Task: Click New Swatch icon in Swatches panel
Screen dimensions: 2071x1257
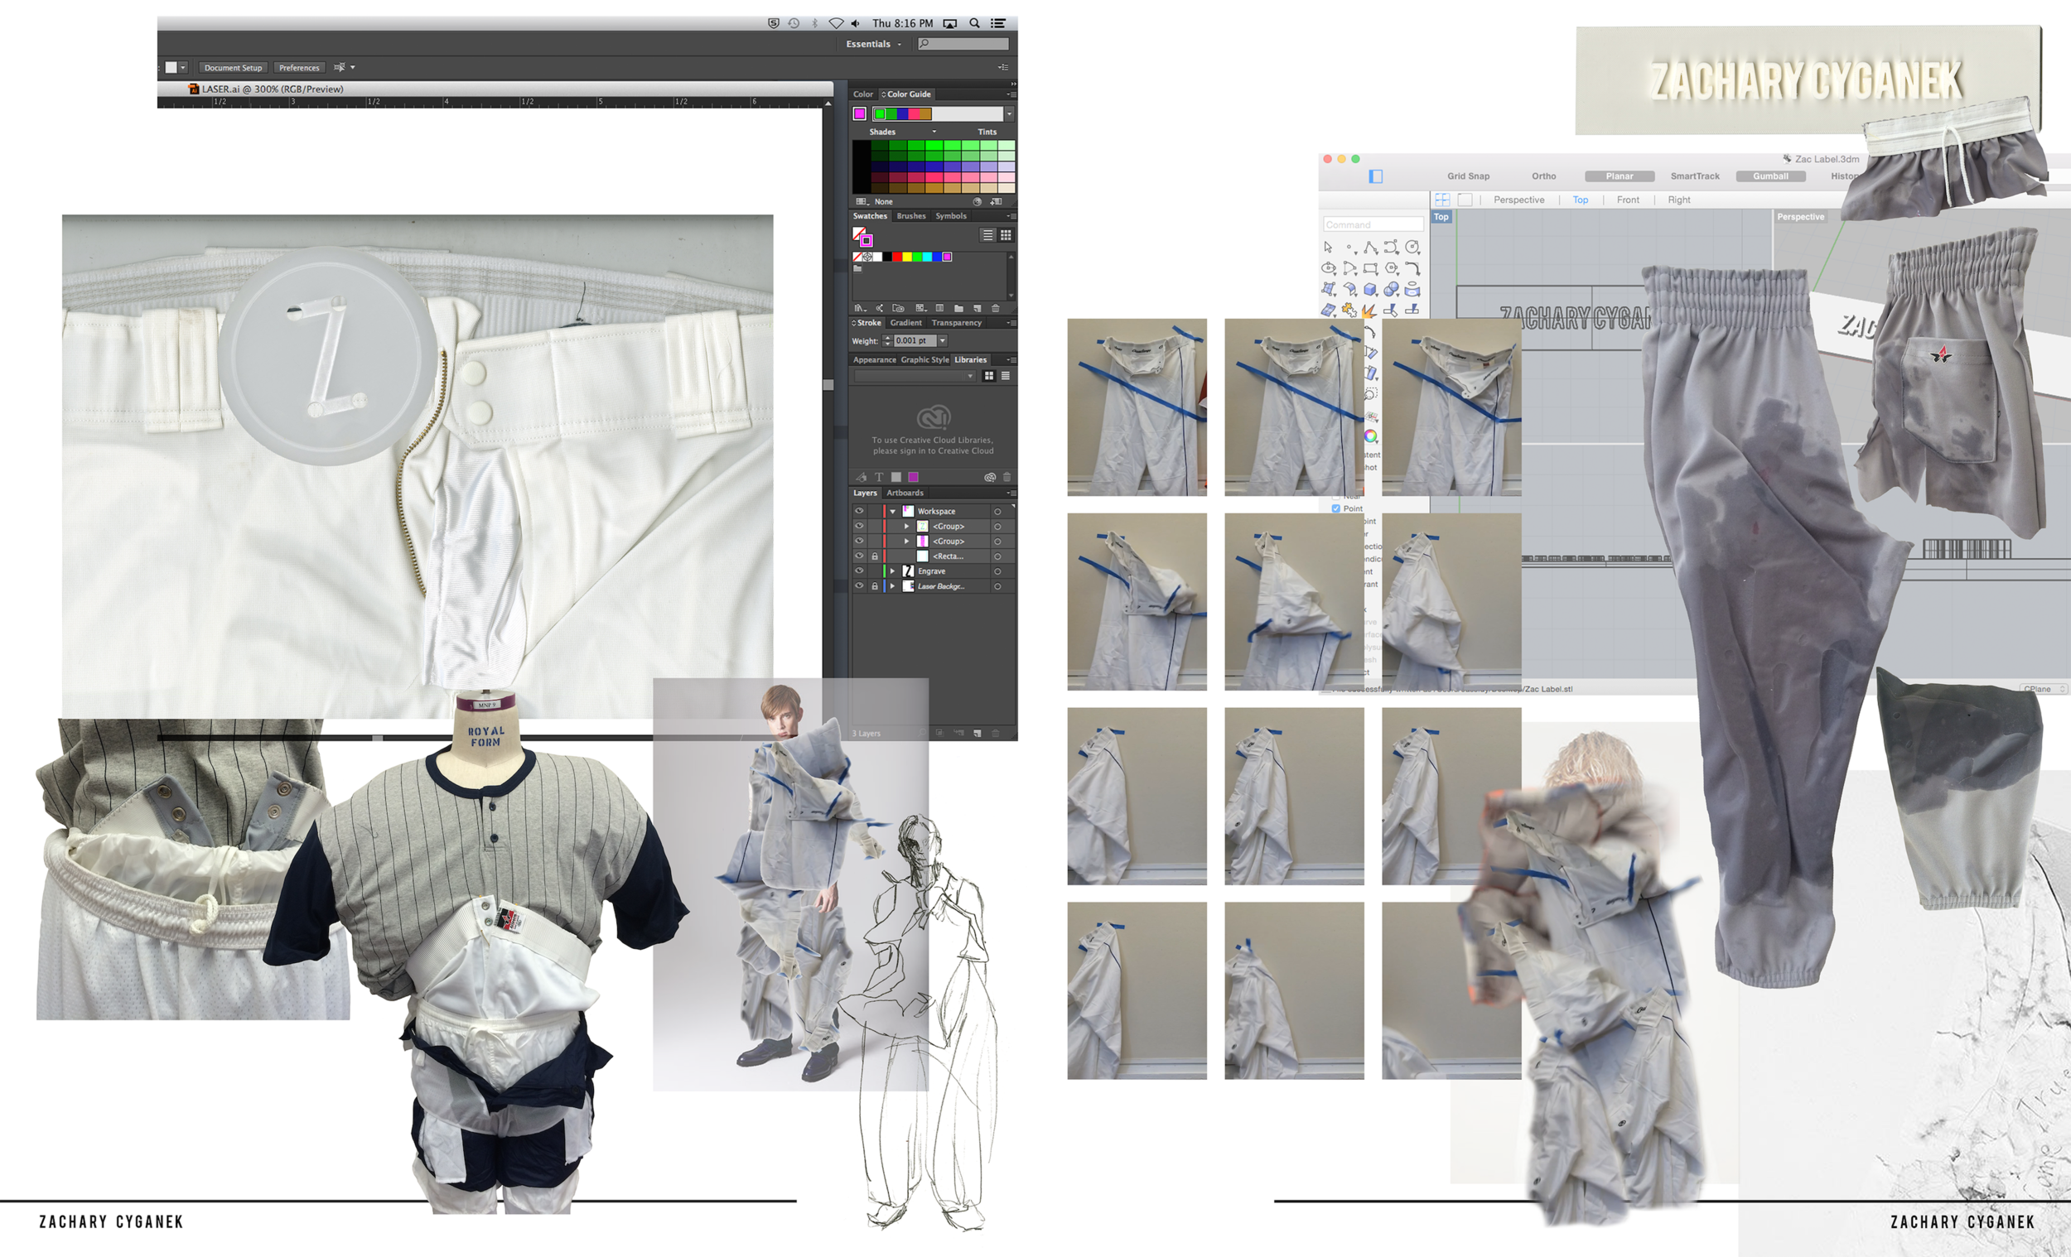Action: tap(977, 308)
